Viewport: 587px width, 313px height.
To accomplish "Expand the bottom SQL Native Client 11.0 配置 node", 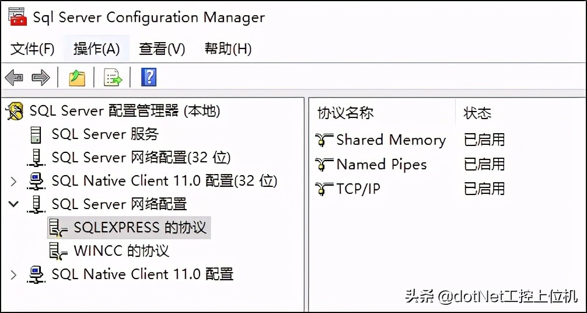I will click(13, 274).
